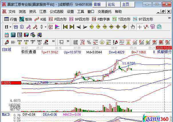Click the candlestick chart type icon
Screen dimensions: 173x122
coord(41,27)
